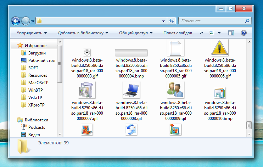Click the magnifier search icon
The height and width of the screenshot is (167, 263).
[x=247, y=21]
